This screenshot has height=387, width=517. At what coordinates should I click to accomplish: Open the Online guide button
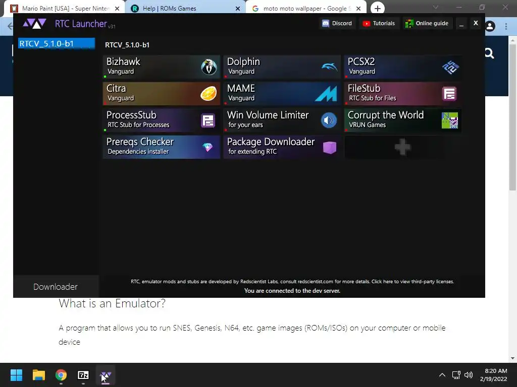tap(427, 23)
